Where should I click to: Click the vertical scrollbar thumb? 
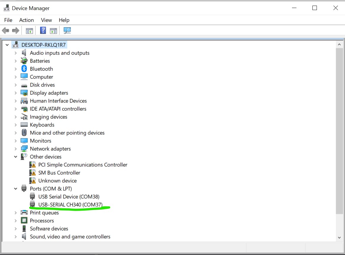pos(339,131)
